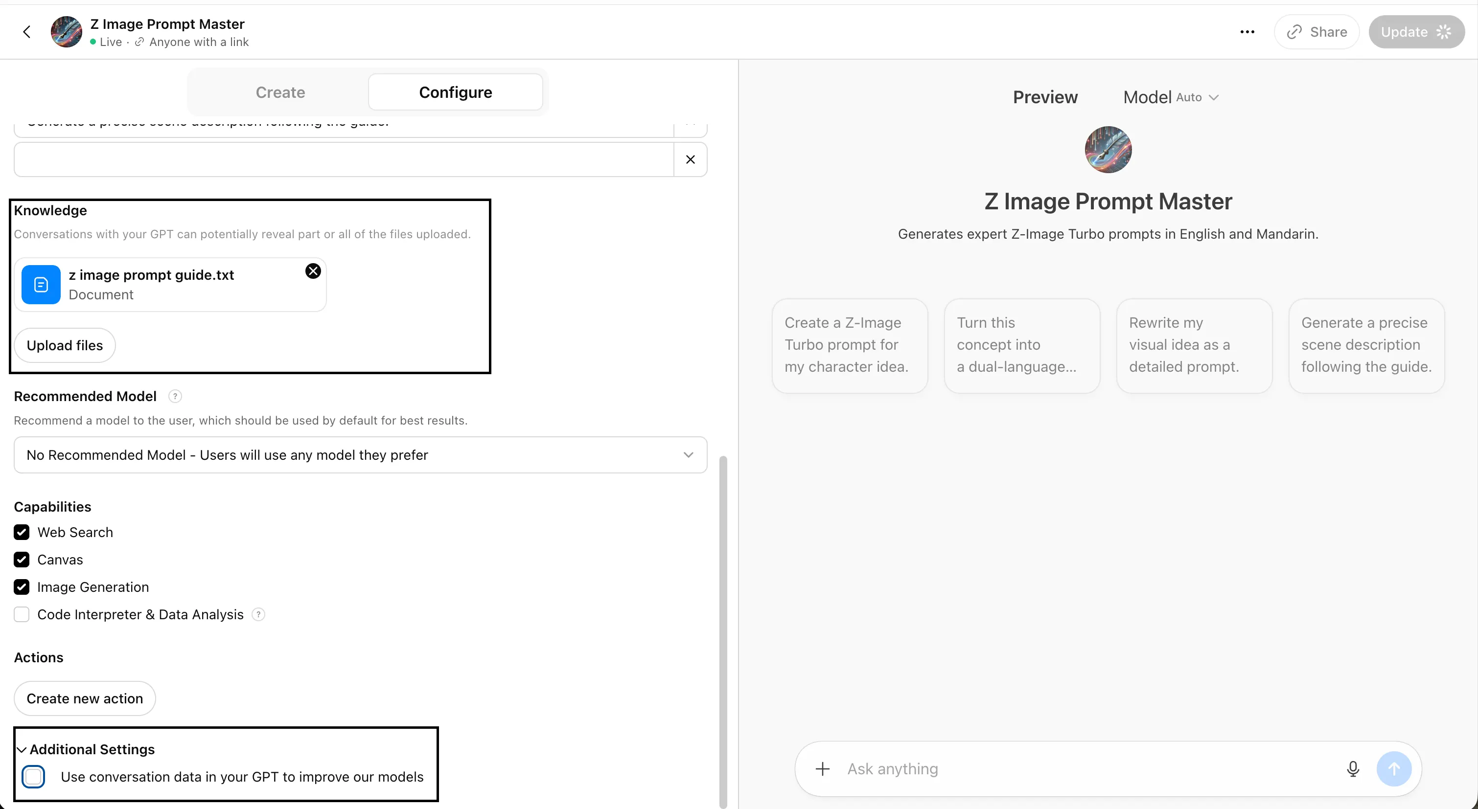The width and height of the screenshot is (1478, 809).
Task: Uncheck the Web Search capability
Action: click(x=22, y=533)
